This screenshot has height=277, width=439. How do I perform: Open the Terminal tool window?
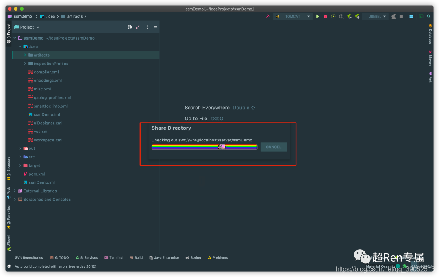(x=114, y=258)
